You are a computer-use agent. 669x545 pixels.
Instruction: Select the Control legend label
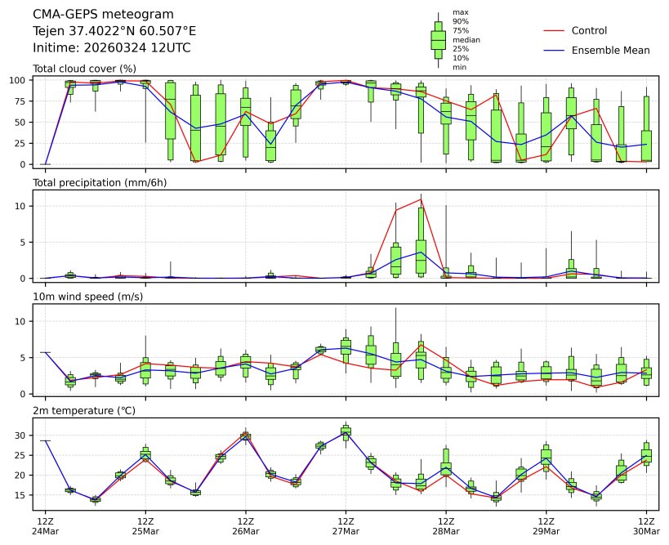tap(589, 31)
